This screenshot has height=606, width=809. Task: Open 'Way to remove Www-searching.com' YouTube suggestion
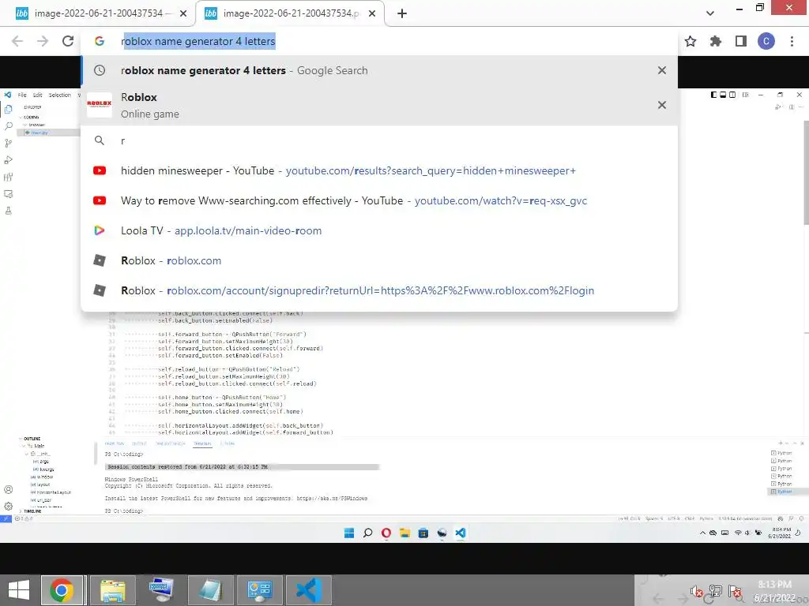379,200
